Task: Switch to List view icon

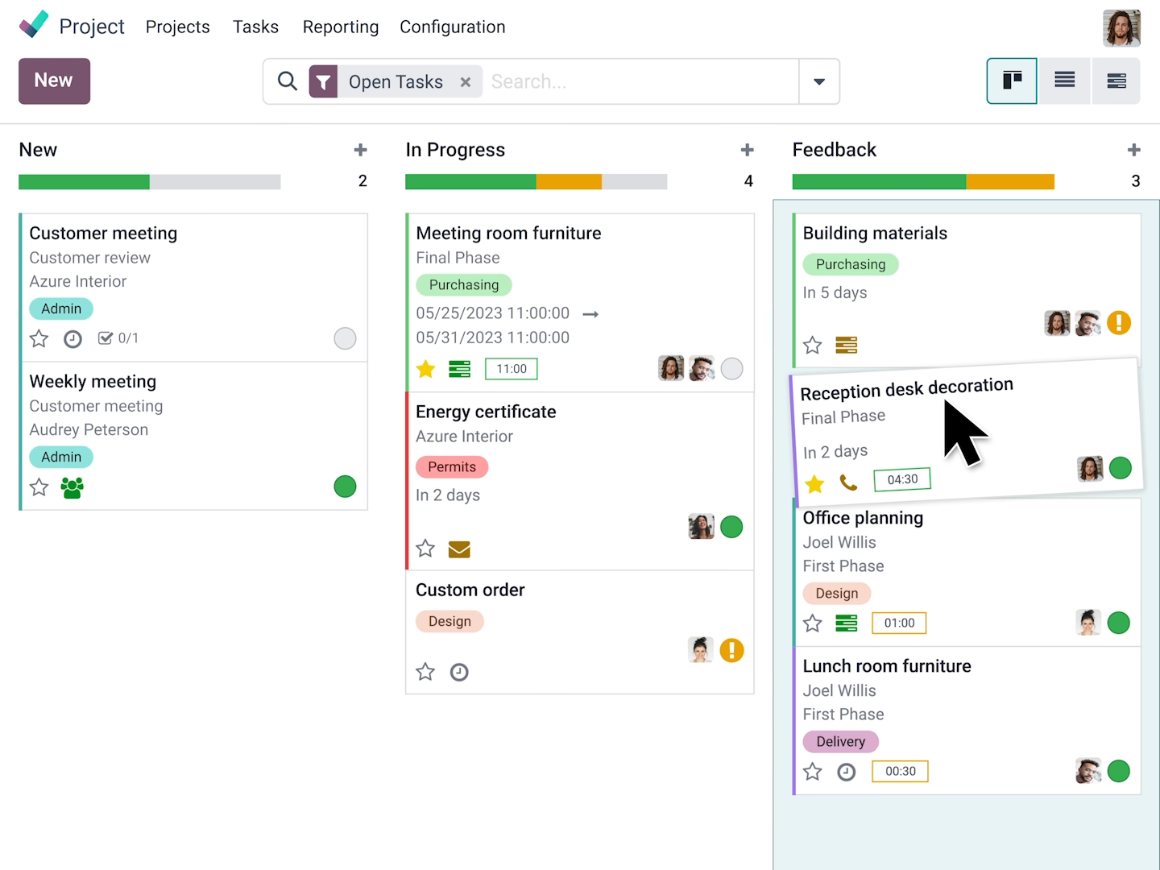Action: coord(1064,81)
